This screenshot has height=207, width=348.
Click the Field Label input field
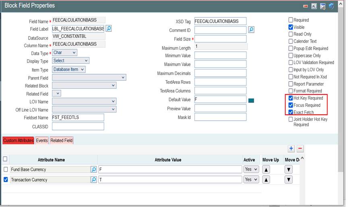pyautogui.click(x=79, y=29)
